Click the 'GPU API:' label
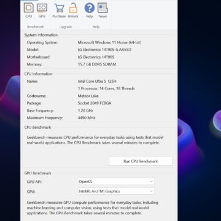Viewport: 221px width, 221px height. coord(34,182)
